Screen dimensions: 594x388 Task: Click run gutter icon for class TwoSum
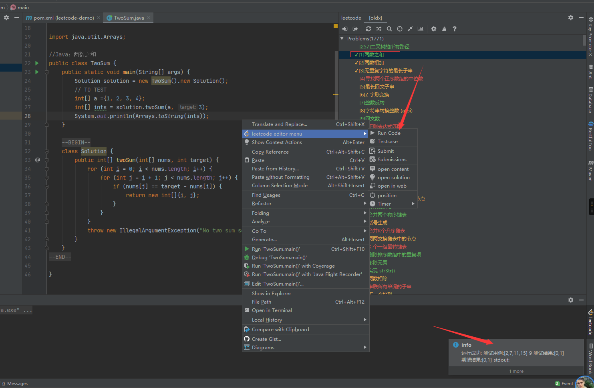(x=37, y=63)
